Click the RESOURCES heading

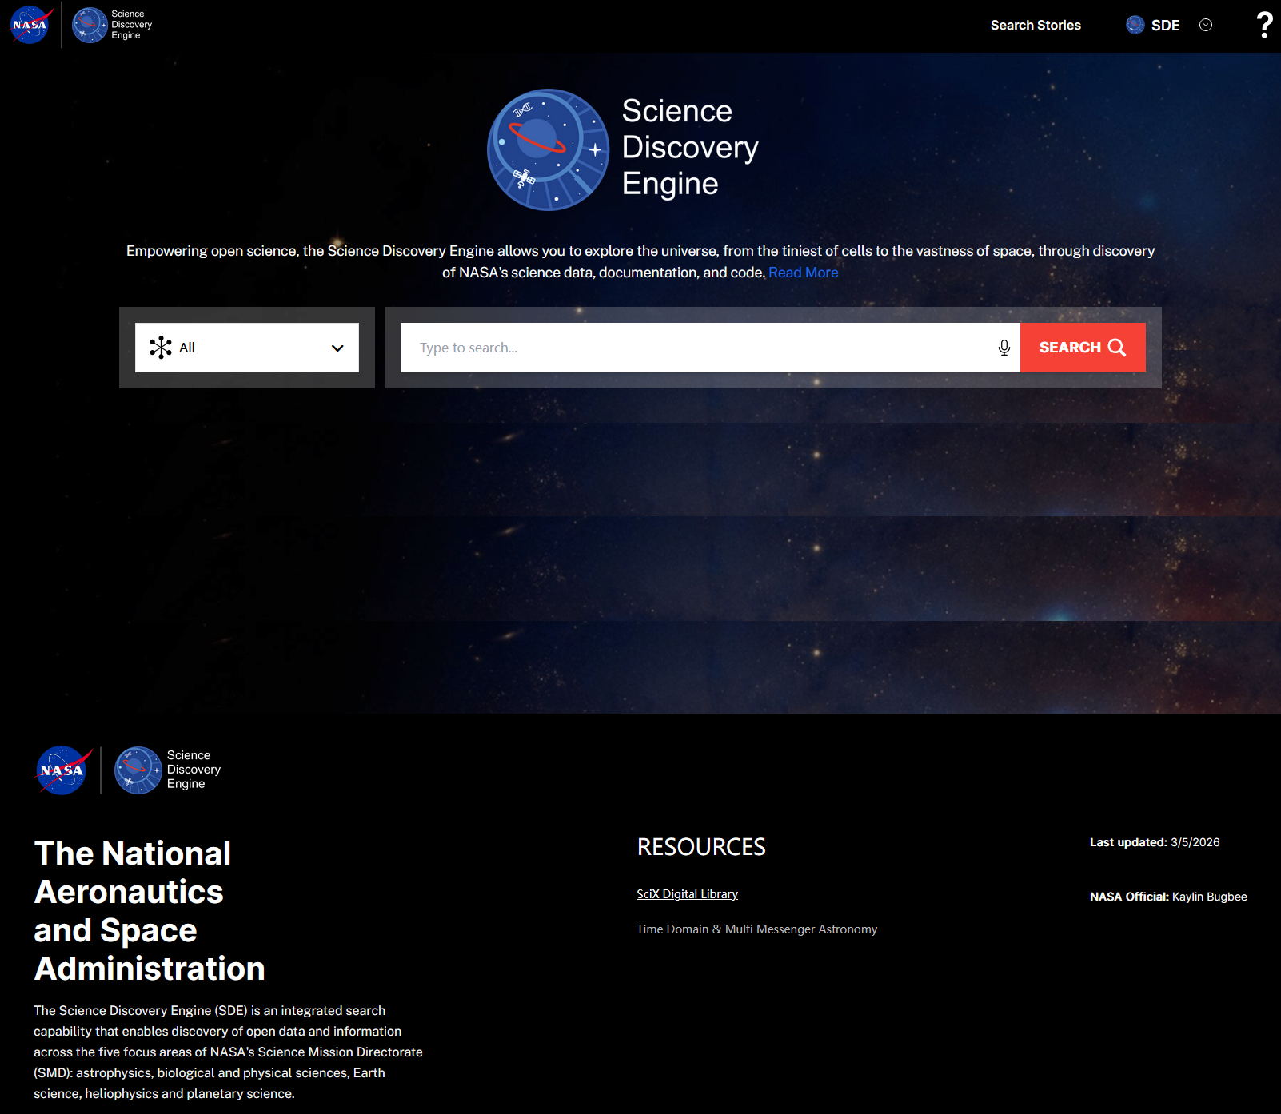701,847
